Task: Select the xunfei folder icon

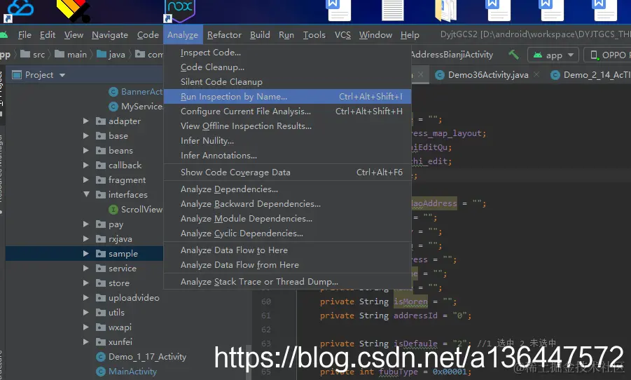Action: click(x=101, y=341)
